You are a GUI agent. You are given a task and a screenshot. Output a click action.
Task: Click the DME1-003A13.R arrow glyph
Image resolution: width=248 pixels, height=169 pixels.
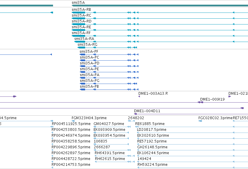click(139, 96)
